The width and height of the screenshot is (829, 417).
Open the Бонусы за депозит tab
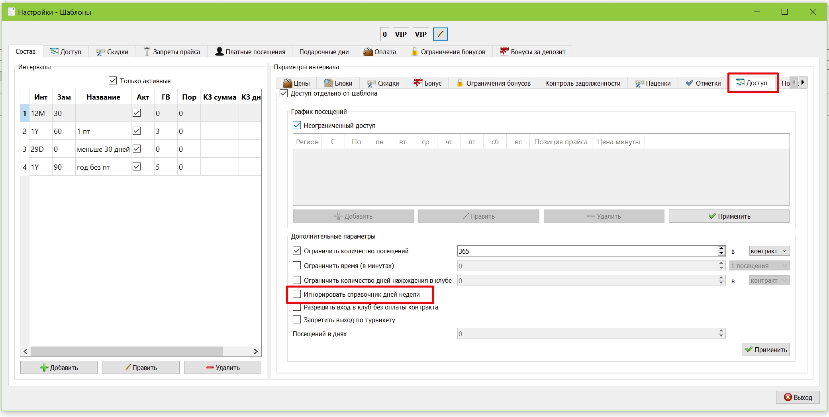point(533,52)
